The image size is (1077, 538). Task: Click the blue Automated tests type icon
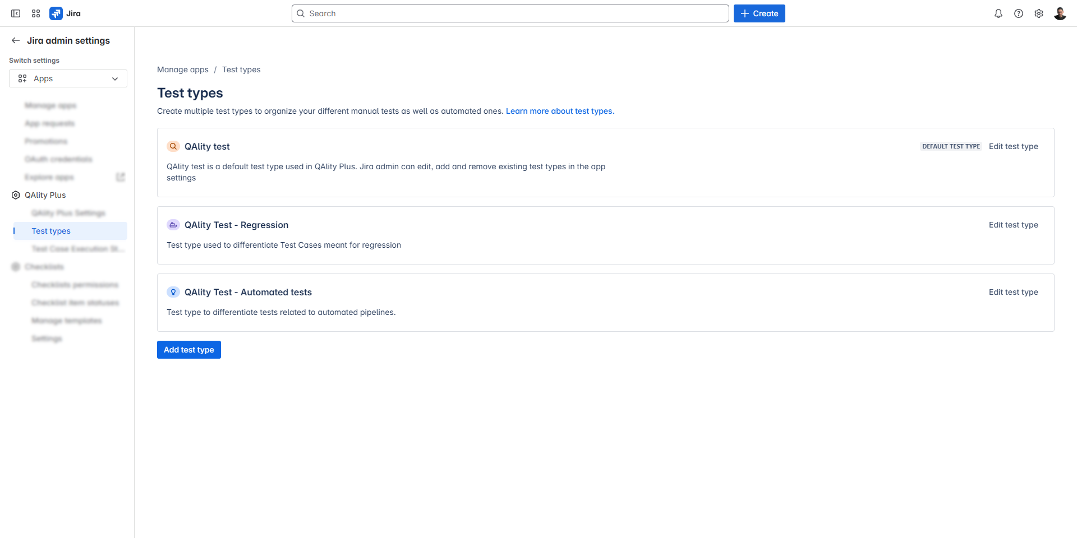(173, 292)
